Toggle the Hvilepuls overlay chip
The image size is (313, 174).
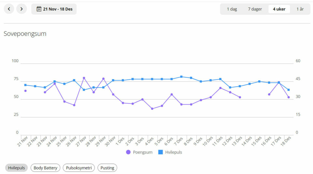(16, 168)
